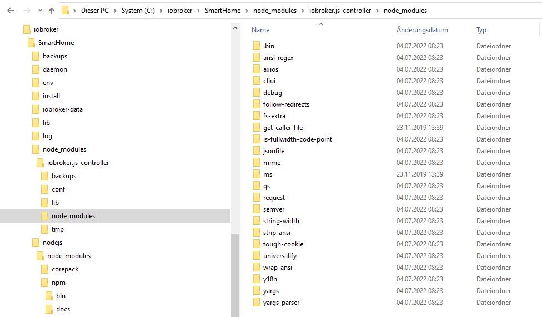Click folder icon beside docs in tree

pyautogui.click(x=49, y=309)
